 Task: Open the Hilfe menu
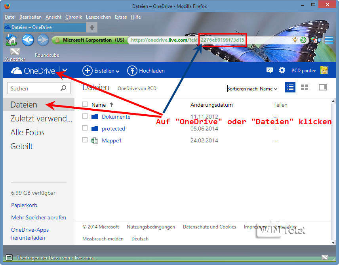pyautogui.click(x=135, y=17)
